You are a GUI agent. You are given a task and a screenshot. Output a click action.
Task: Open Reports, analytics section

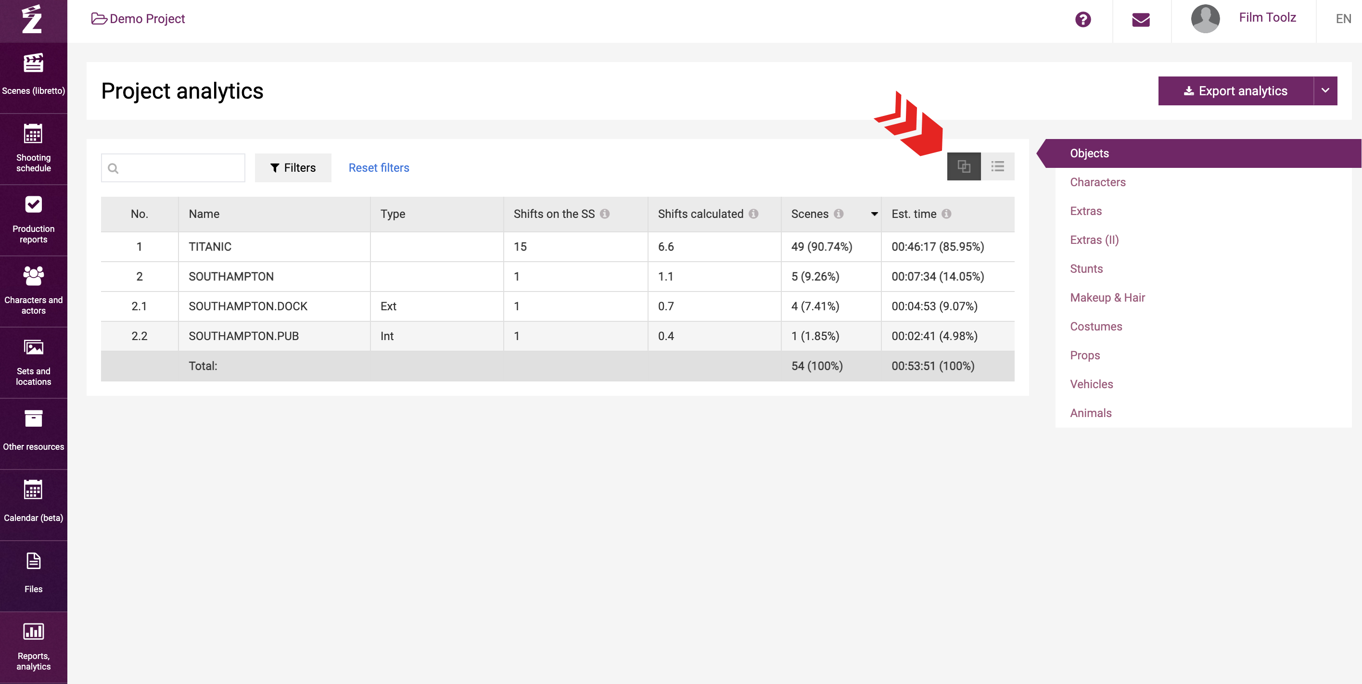(x=33, y=647)
